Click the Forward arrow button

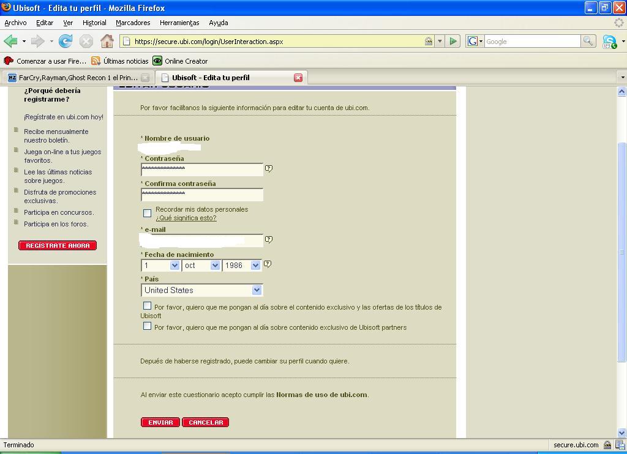point(37,41)
